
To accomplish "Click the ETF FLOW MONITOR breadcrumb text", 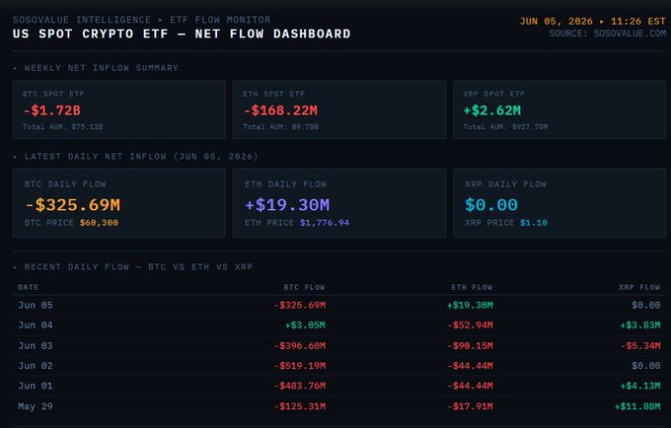I will coord(220,20).
